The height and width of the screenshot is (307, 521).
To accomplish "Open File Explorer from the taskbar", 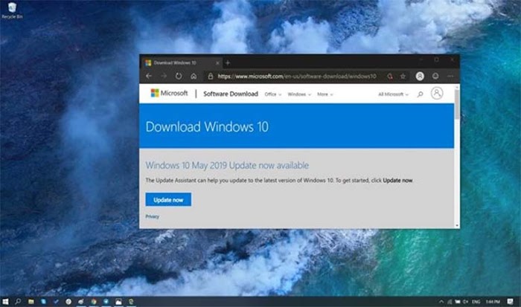I will (31, 301).
